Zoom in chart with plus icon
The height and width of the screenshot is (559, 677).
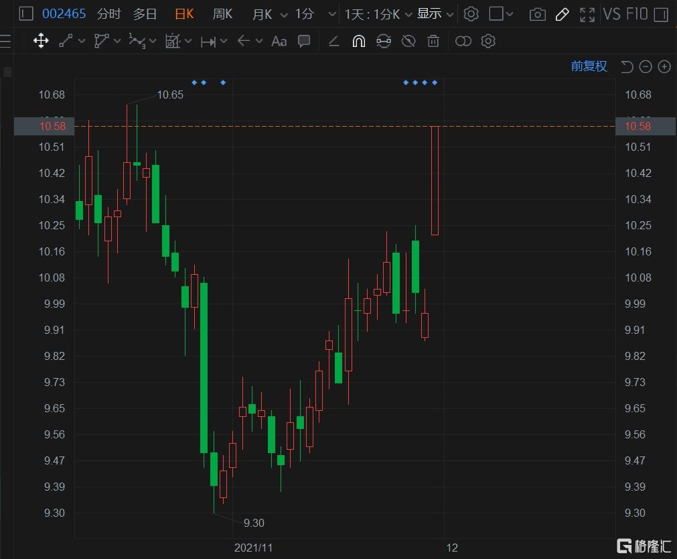tap(664, 66)
